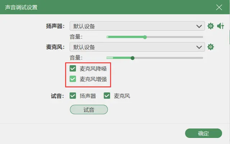This screenshot has height=144, width=230.
Task: Click the speaker 音量 slider handle
Action: pyautogui.click(x=145, y=37)
